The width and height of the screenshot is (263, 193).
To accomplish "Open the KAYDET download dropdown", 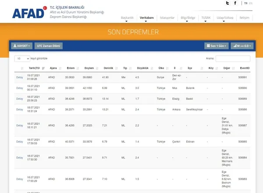I will coord(22,46).
